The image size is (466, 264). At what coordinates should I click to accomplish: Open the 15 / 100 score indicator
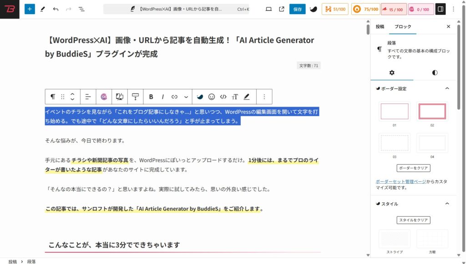pos(394,9)
